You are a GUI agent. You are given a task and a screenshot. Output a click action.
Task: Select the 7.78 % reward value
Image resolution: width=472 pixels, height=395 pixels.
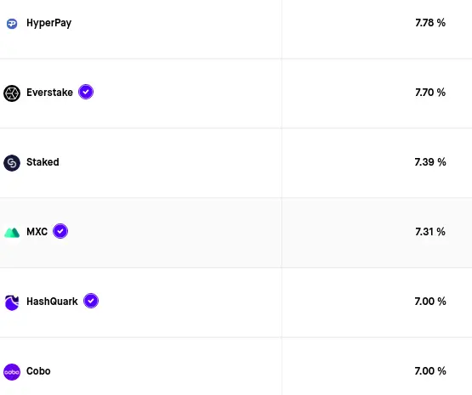click(430, 23)
